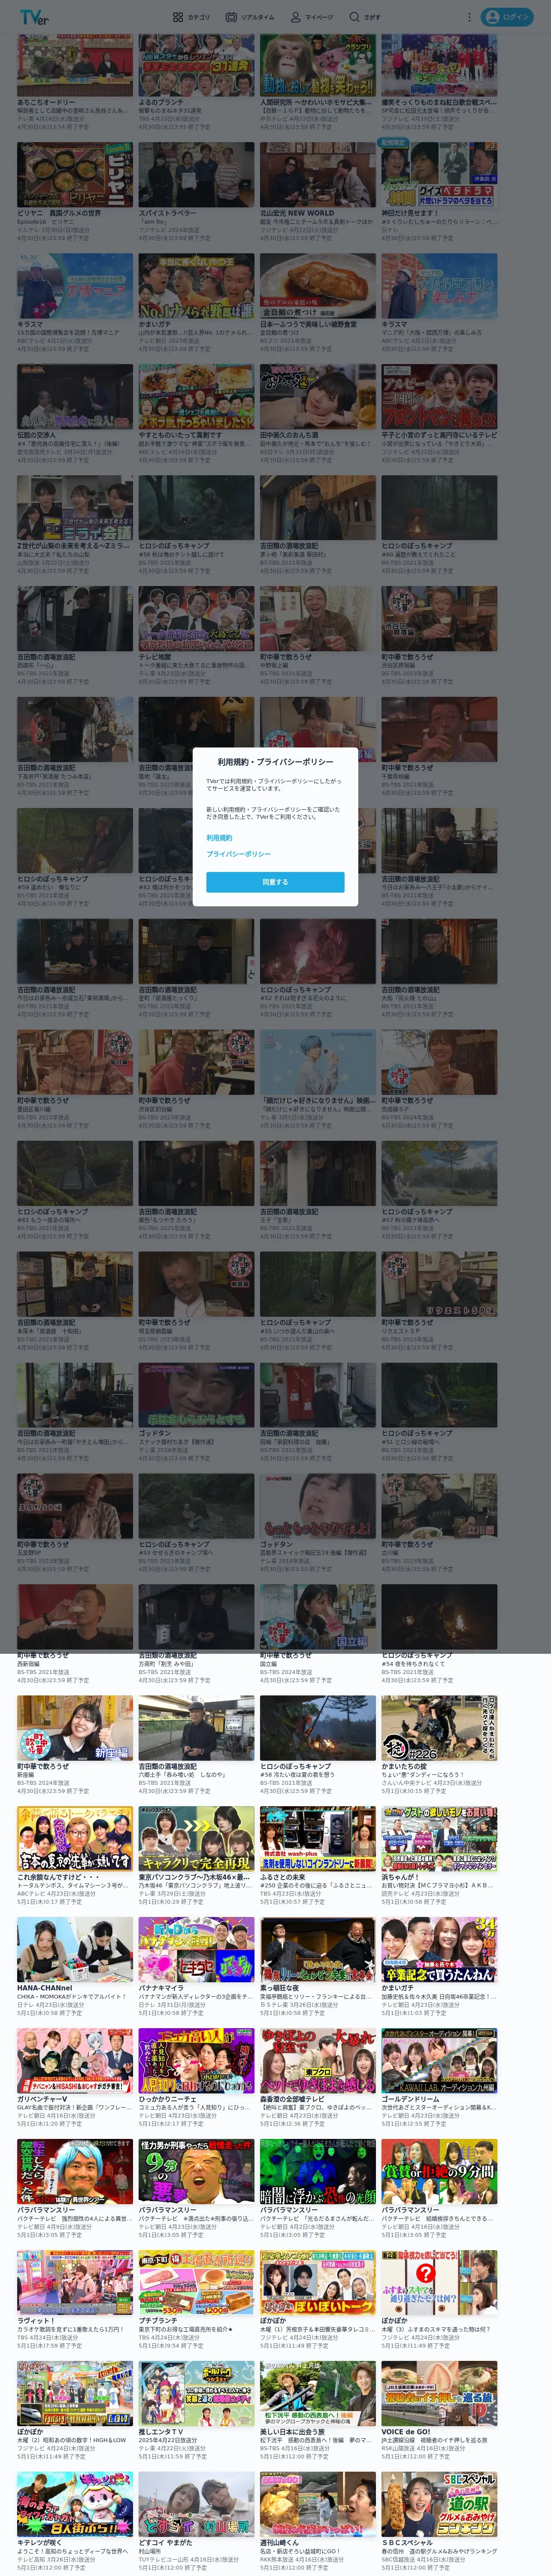Open the これ余談なんですけど・・・ thumbnail

[75, 1839]
